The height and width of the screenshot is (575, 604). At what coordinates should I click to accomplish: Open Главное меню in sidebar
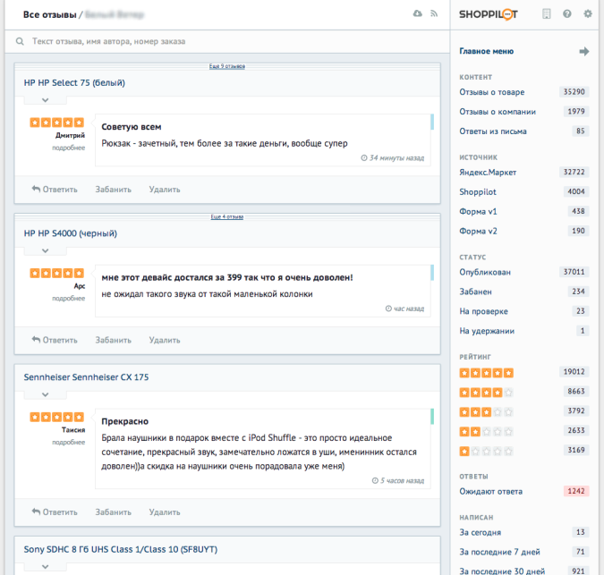(486, 51)
